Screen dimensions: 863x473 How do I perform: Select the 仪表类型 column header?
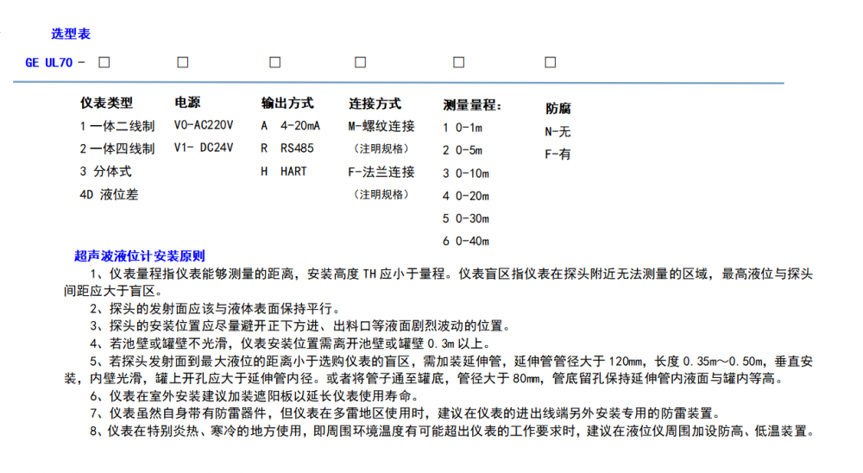click(106, 103)
